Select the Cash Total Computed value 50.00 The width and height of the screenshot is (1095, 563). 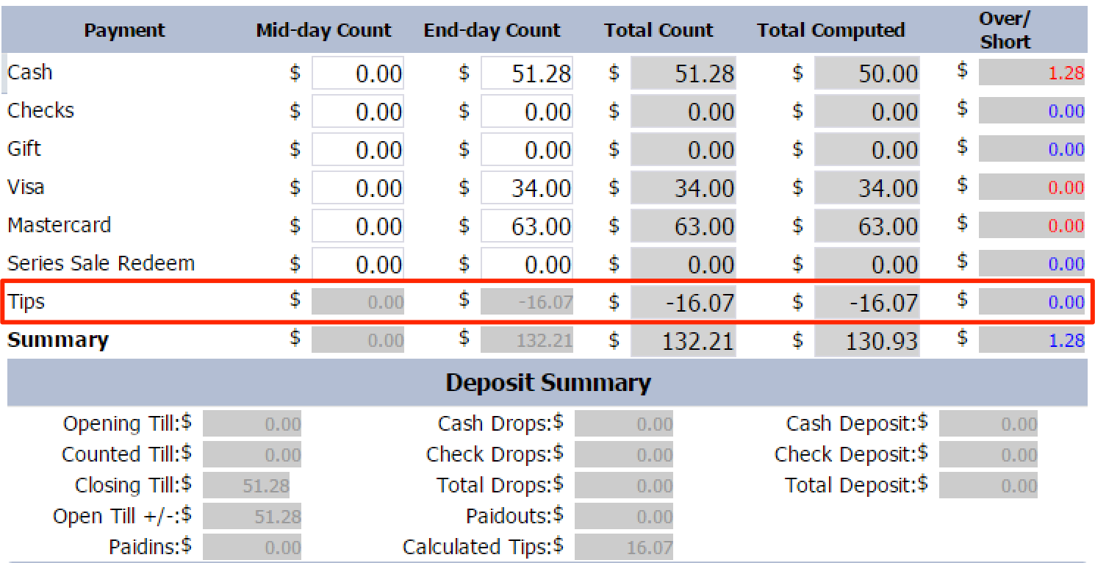866,73
